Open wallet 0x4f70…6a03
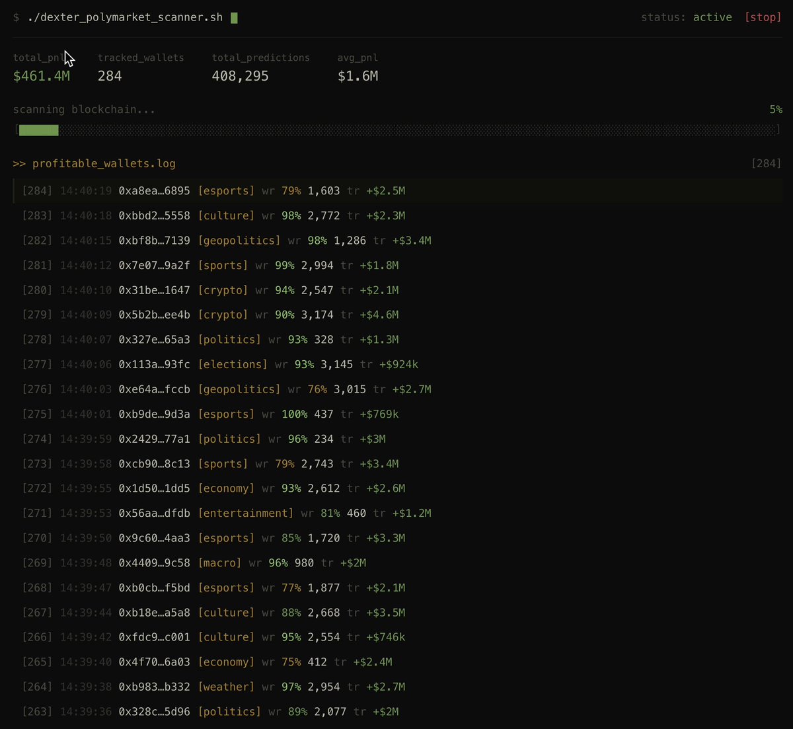The image size is (793, 729). point(155,662)
